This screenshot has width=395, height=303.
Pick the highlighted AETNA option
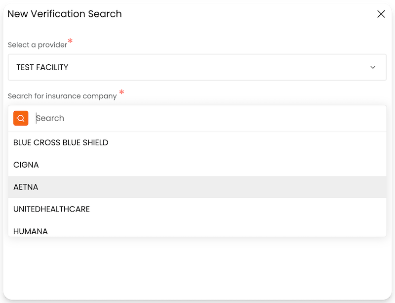click(26, 187)
